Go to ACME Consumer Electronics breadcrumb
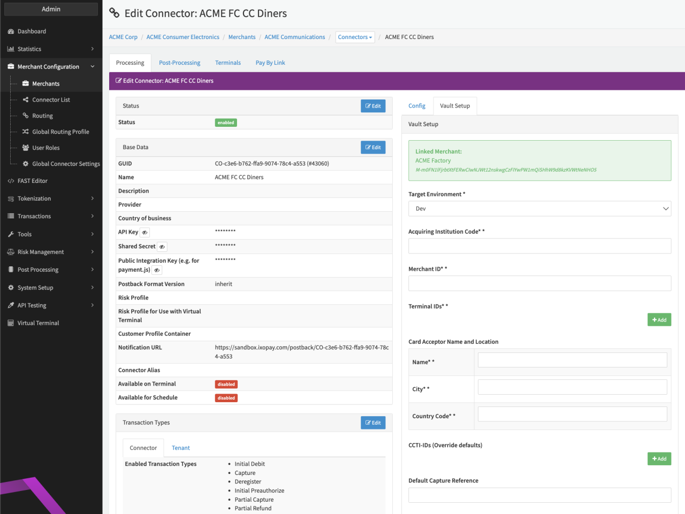The height and width of the screenshot is (514, 685). coord(182,37)
